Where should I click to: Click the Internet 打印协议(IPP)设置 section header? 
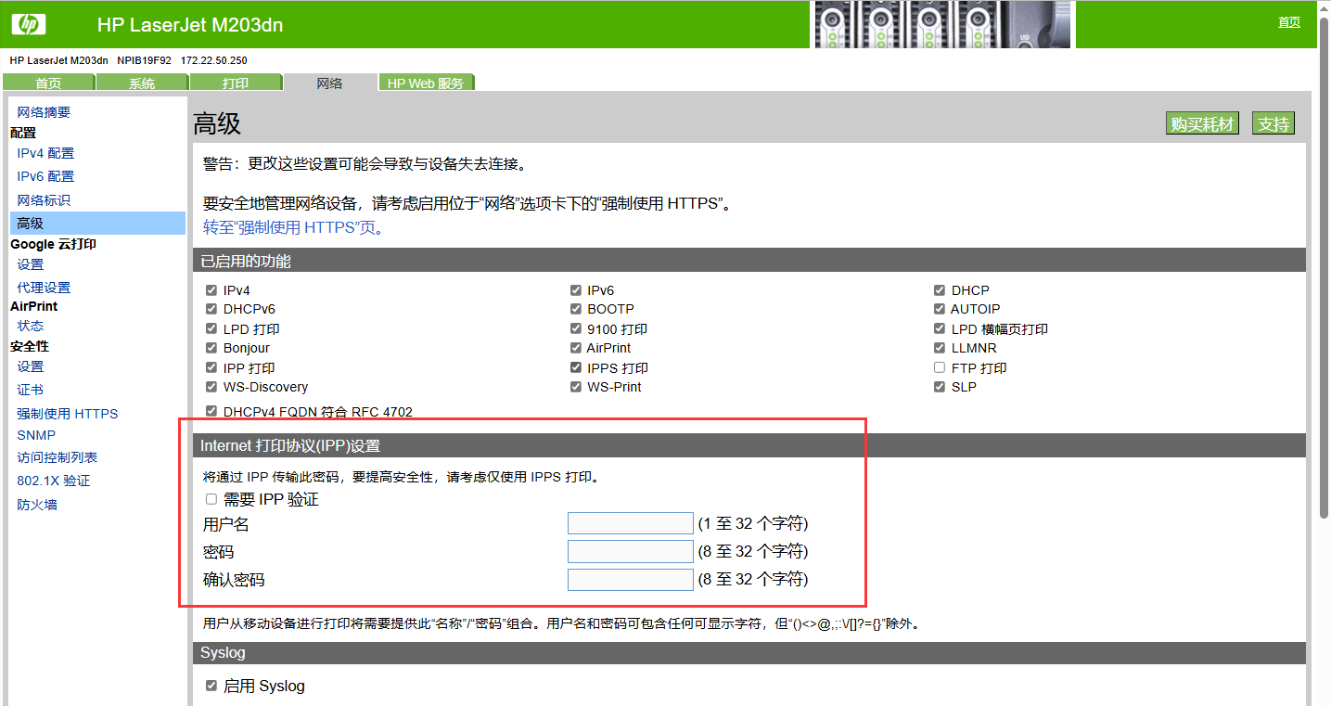pos(749,445)
